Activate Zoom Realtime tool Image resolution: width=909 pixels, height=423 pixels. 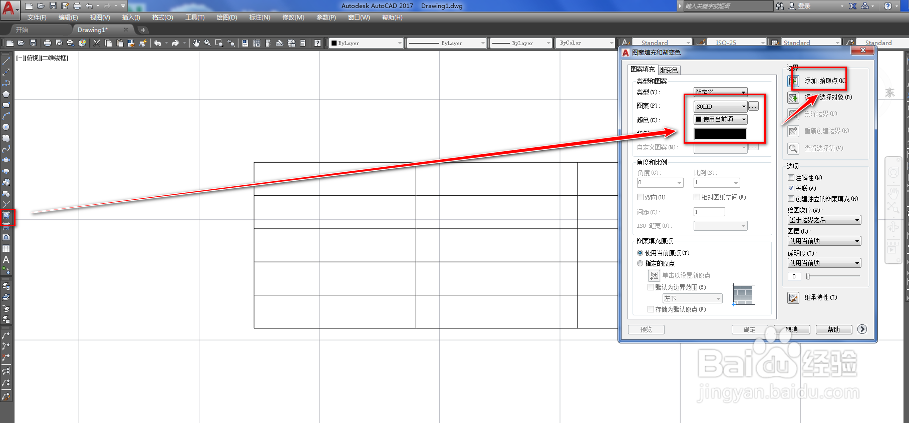click(207, 43)
